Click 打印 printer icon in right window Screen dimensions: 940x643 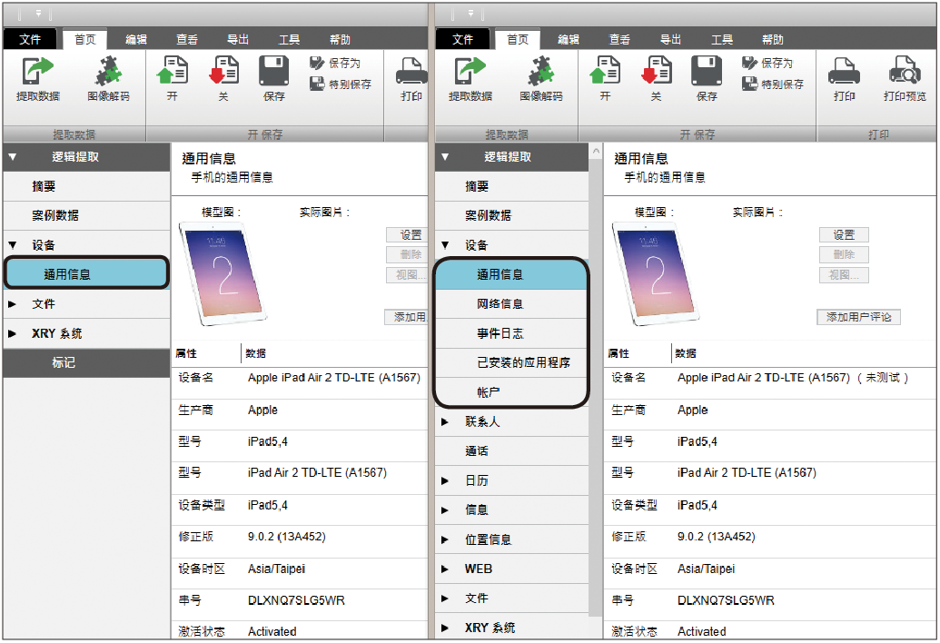pyautogui.click(x=844, y=71)
